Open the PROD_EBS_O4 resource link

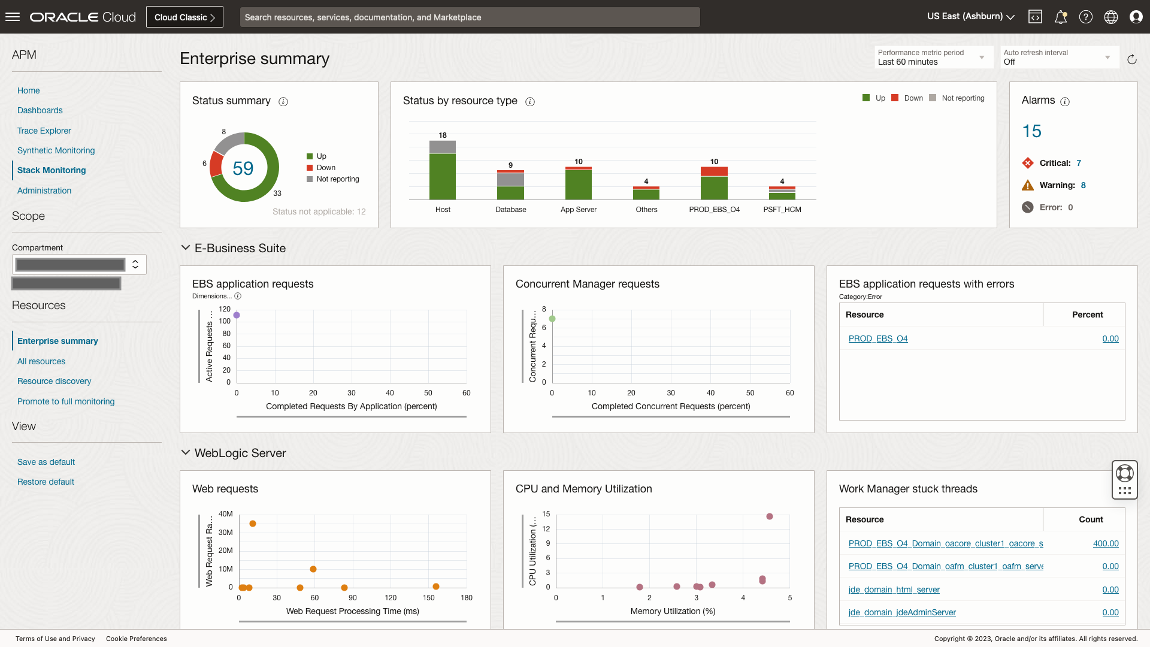877,338
